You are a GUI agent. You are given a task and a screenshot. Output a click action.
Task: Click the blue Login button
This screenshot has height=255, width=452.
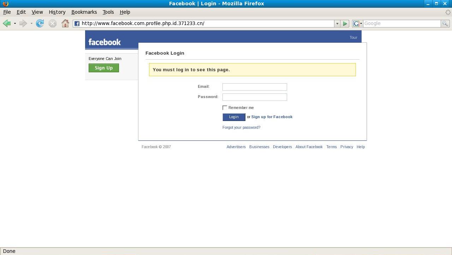click(x=234, y=117)
